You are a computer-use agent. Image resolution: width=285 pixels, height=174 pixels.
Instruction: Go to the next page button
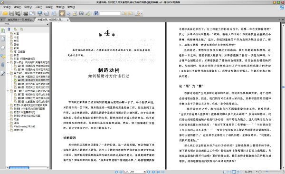click(x=149, y=172)
